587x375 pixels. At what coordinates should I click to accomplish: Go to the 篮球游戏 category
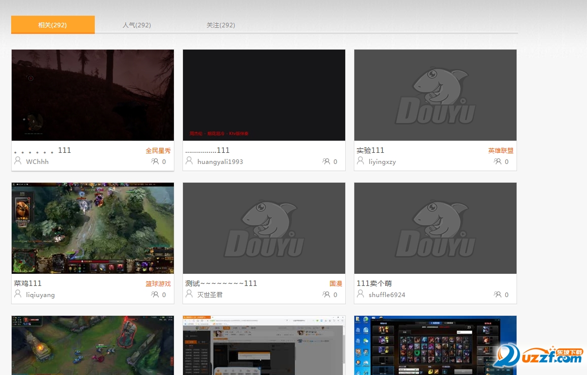[158, 283]
